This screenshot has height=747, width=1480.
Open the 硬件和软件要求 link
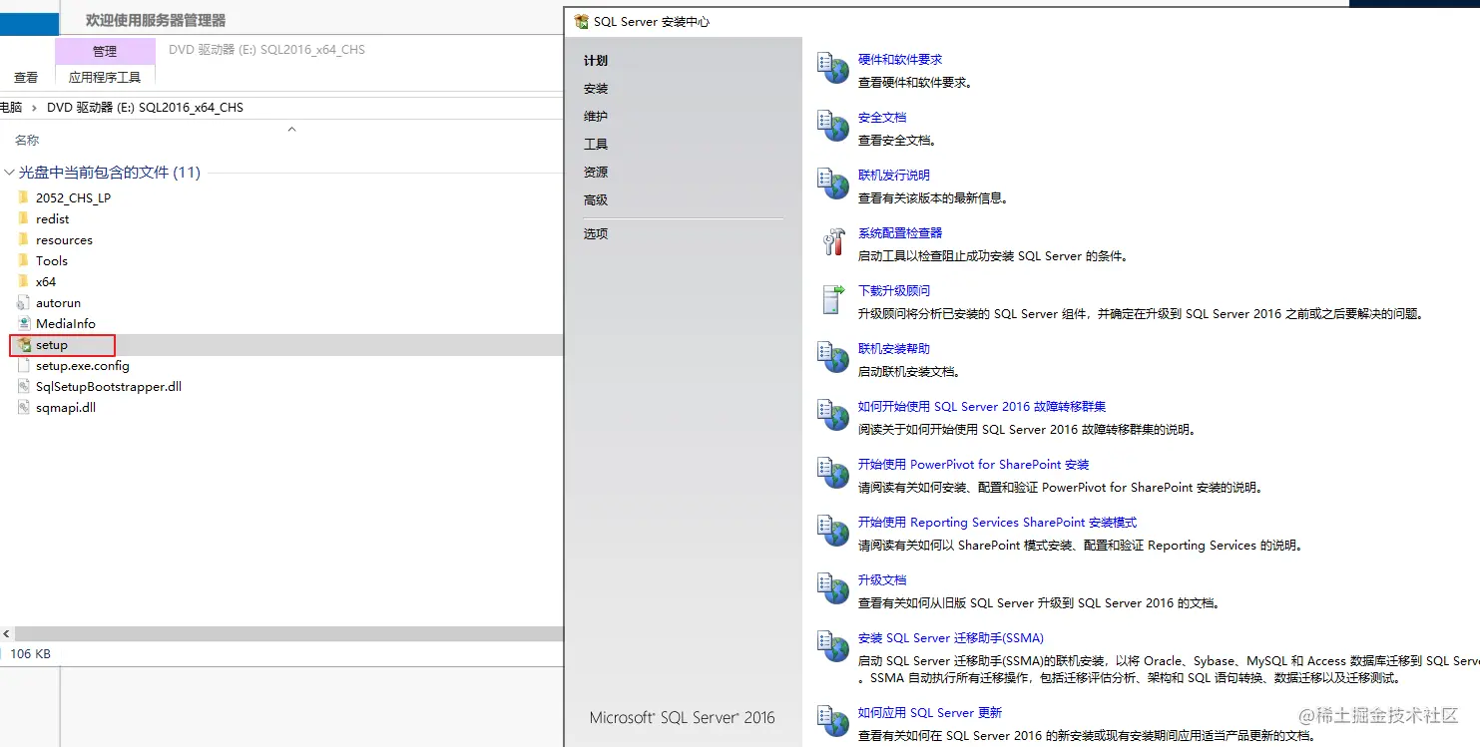point(900,60)
